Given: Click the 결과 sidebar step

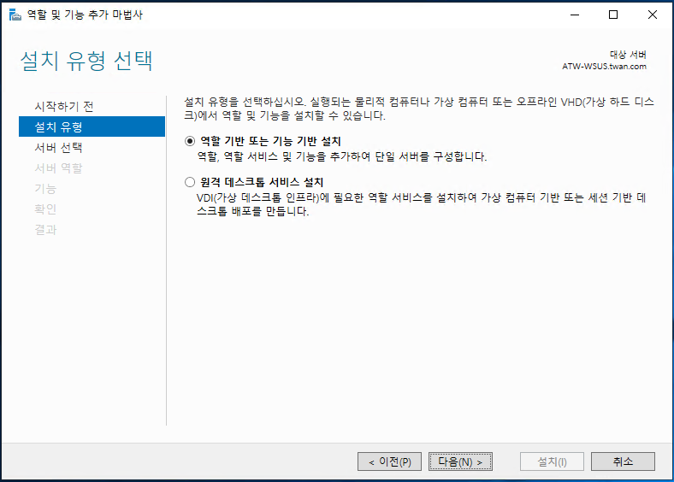Looking at the screenshot, I should [45, 230].
